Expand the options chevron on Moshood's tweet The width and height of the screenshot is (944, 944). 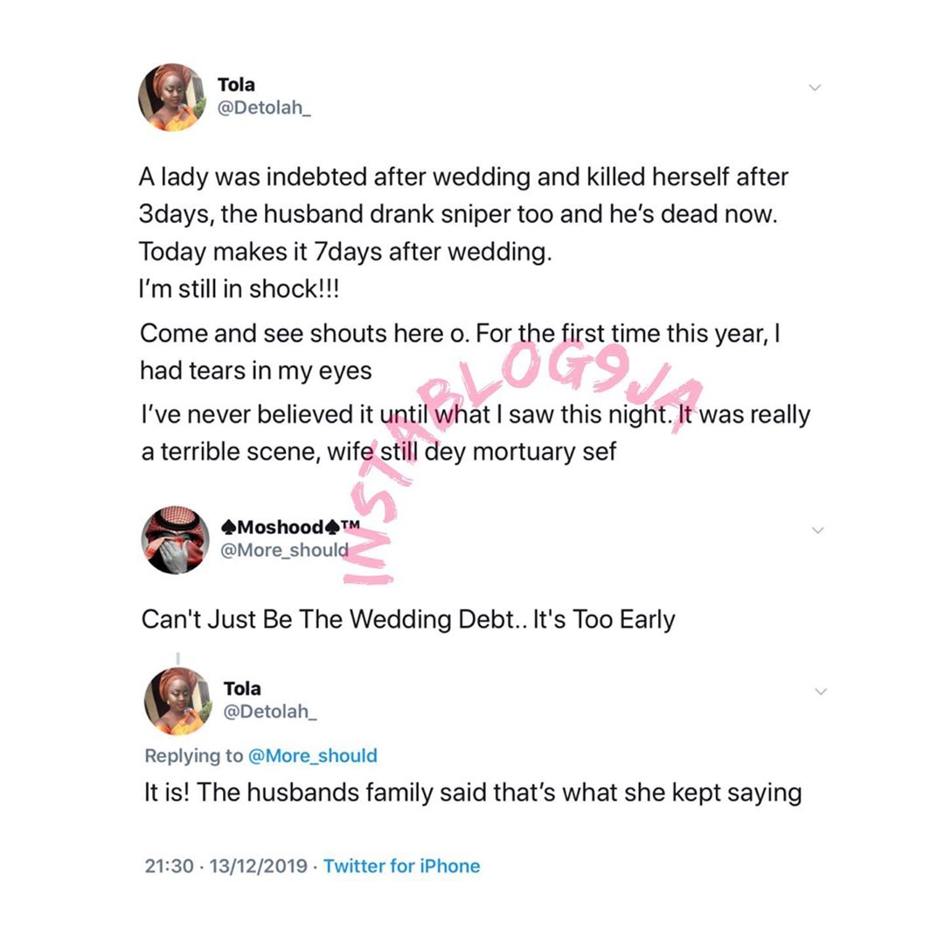[817, 530]
